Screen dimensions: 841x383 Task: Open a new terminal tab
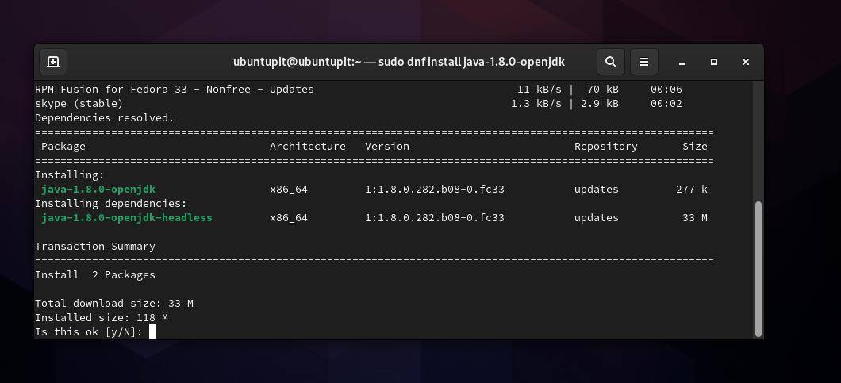(x=53, y=62)
